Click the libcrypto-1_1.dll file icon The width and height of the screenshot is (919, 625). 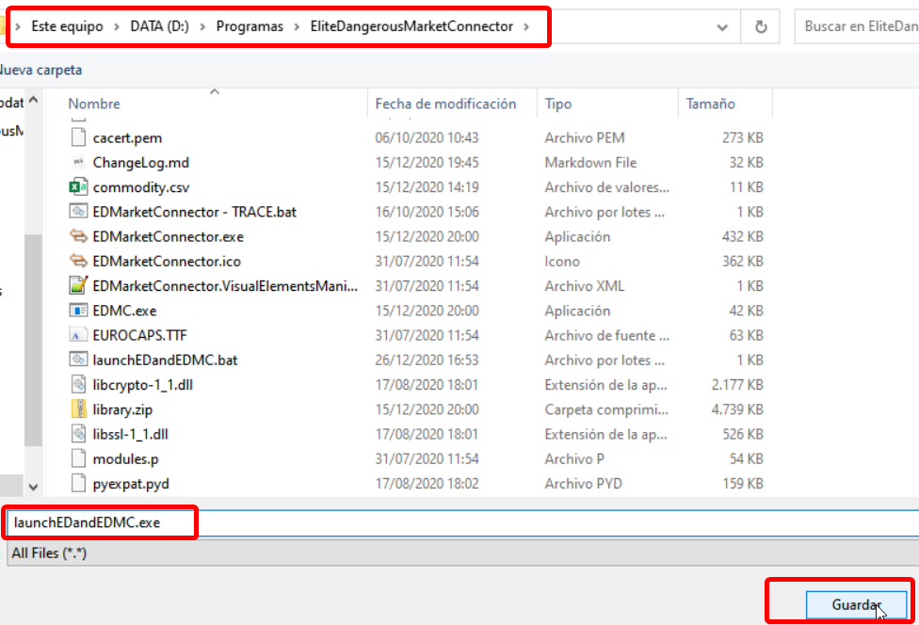(78, 384)
